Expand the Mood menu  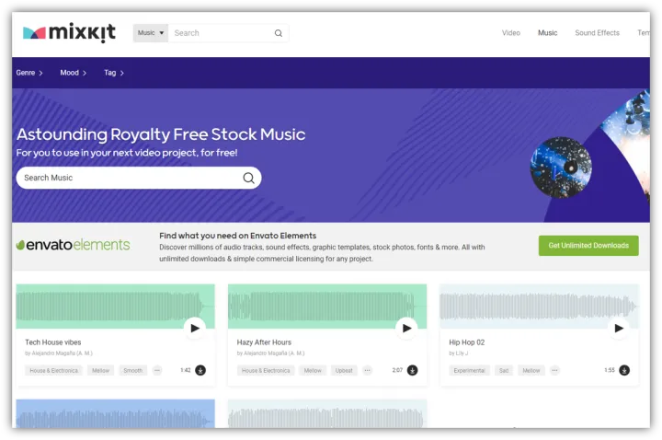(74, 73)
